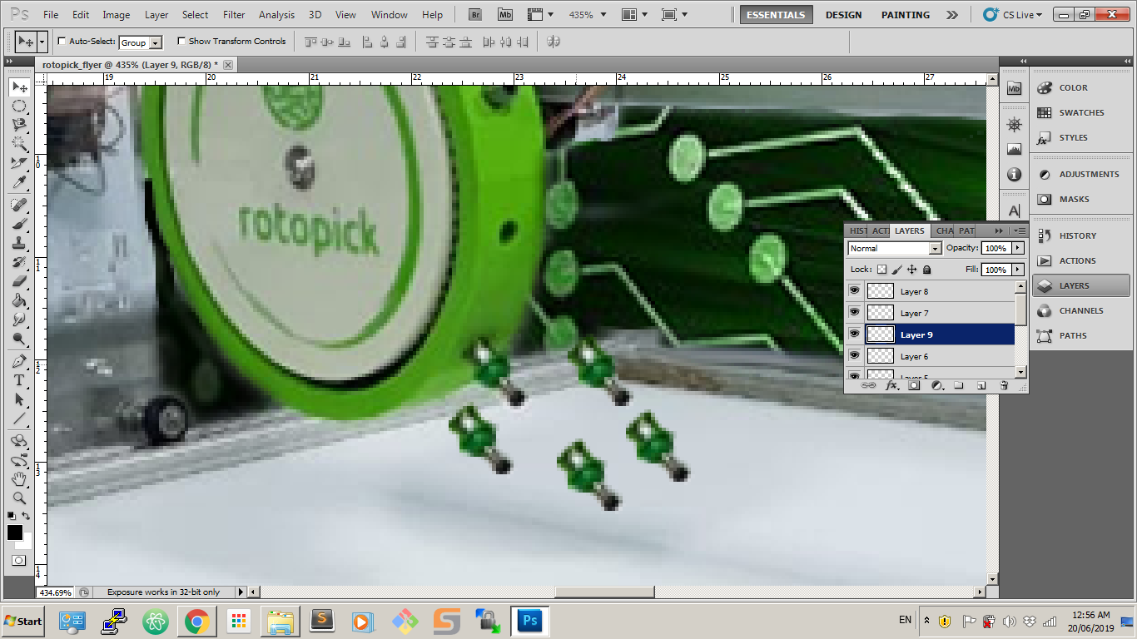
Task: Switch to the PAINTING workspace
Action: 905,14
